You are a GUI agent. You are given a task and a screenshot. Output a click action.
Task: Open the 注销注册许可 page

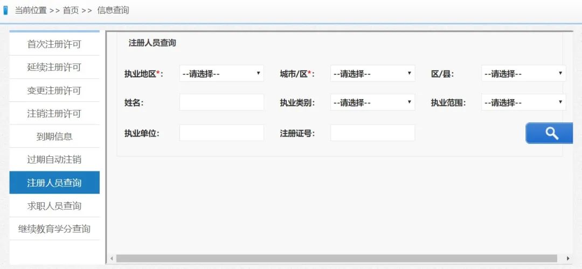tap(54, 114)
